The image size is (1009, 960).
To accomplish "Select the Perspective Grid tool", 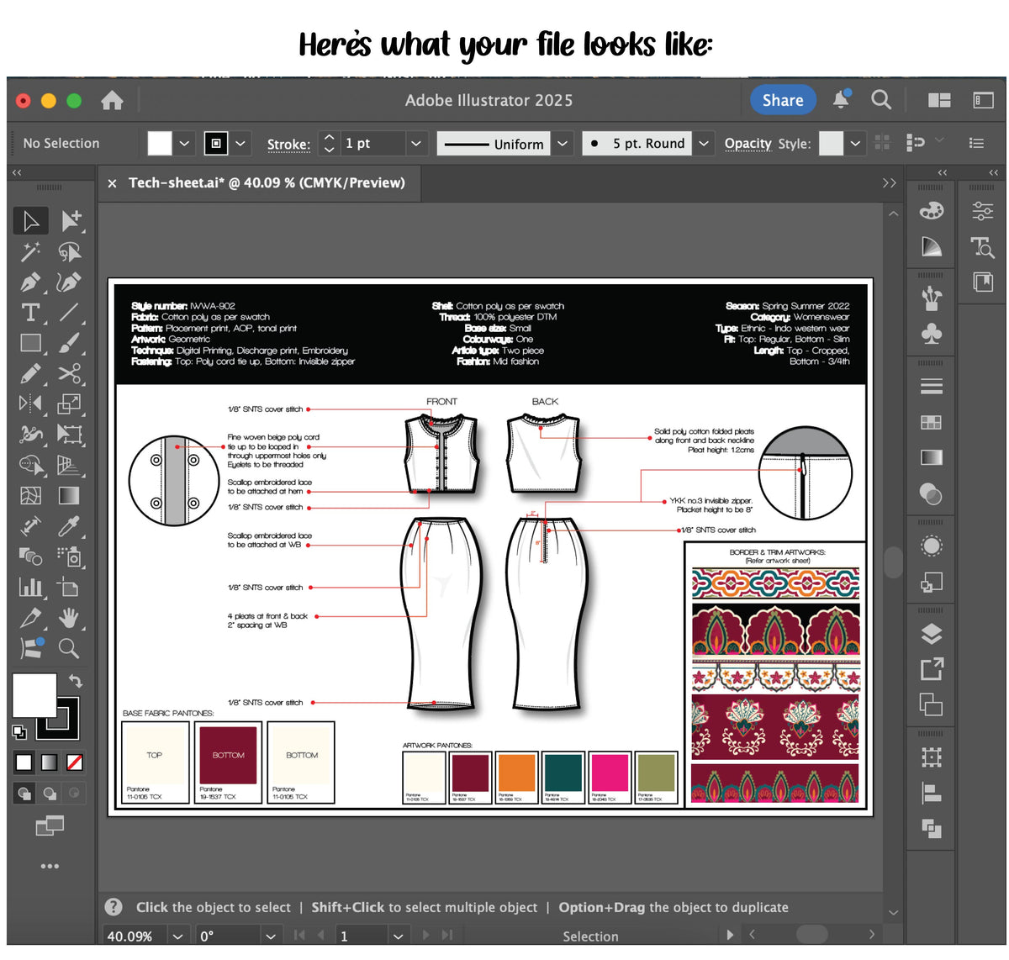I will (70, 465).
